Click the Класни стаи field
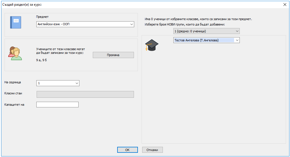The height and width of the screenshot is (157, 290). pos(85,94)
